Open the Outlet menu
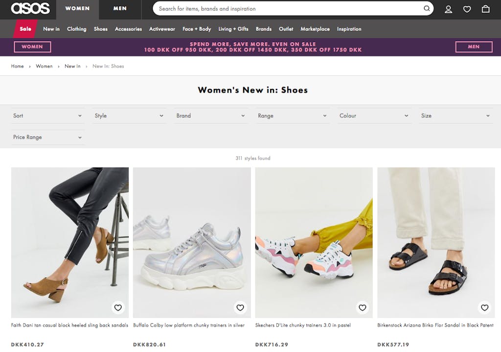The height and width of the screenshot is (352, 501). coord(286,29)
